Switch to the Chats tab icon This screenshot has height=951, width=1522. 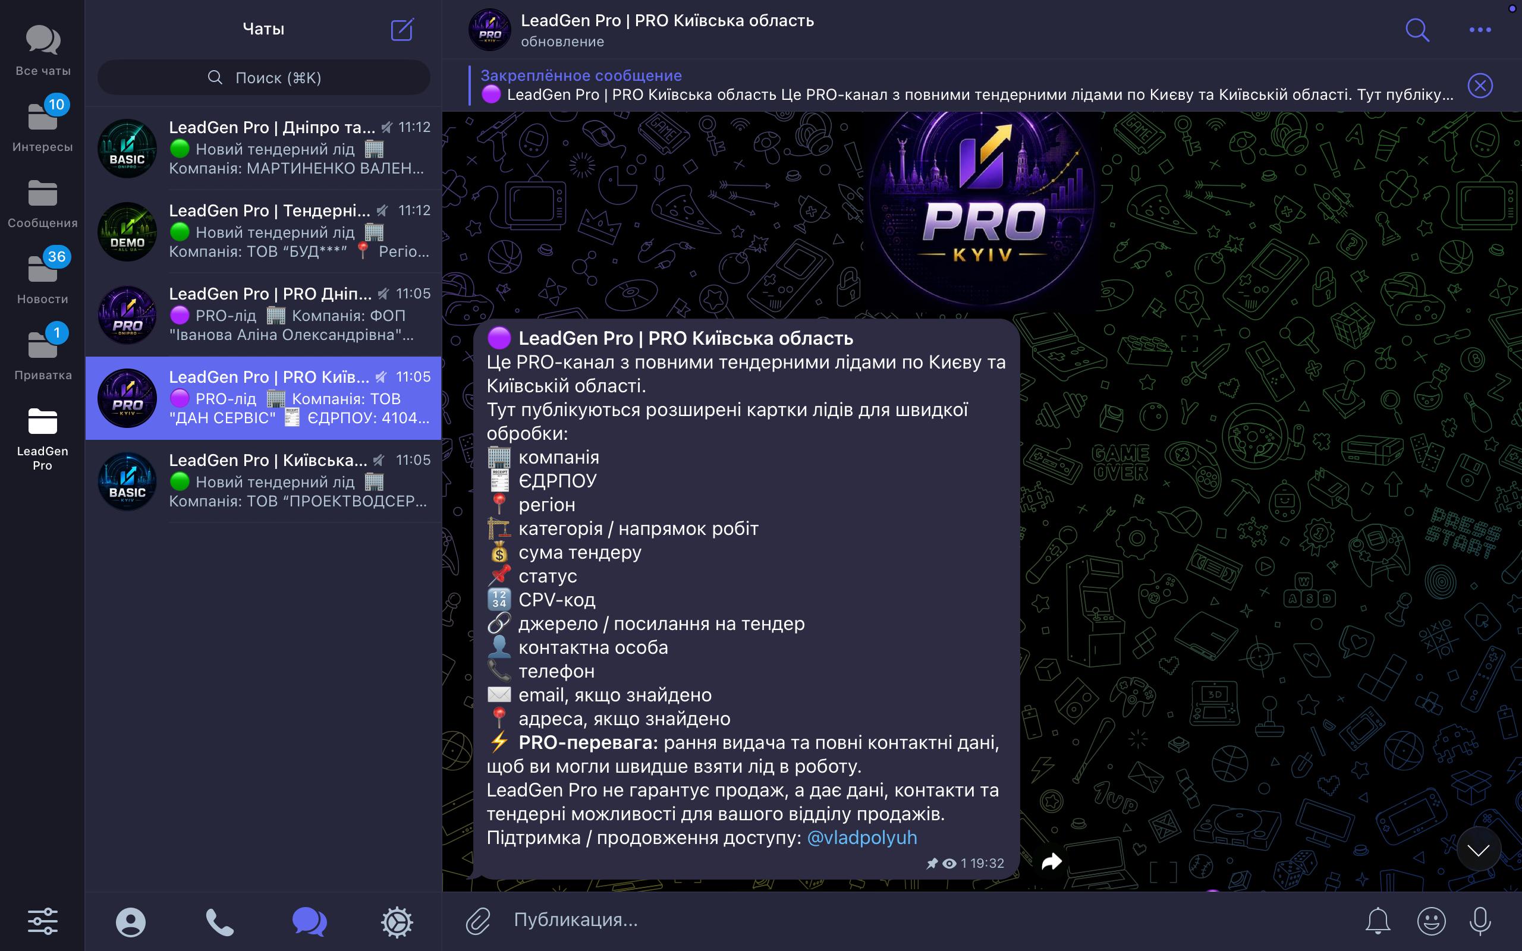point(309,922)
